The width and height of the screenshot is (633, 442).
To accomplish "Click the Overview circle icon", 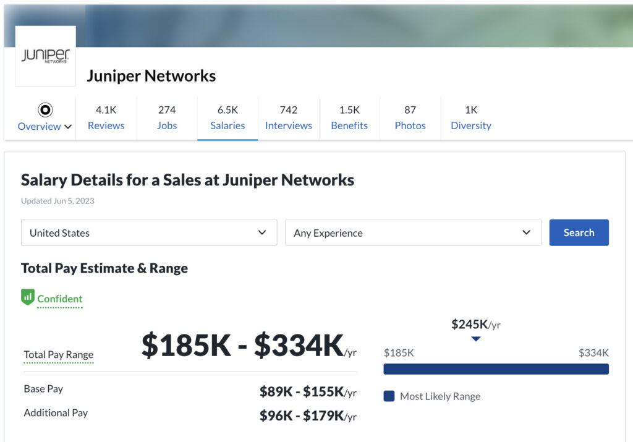I will pos(45,110).
